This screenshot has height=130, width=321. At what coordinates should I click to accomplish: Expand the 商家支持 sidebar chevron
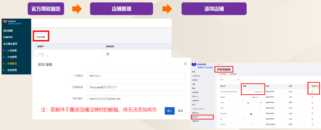point(213,113)
